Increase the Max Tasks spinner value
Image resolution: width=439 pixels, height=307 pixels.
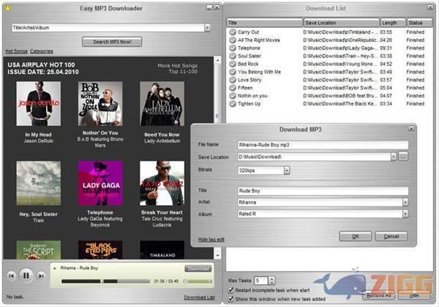tap(274, 278)
